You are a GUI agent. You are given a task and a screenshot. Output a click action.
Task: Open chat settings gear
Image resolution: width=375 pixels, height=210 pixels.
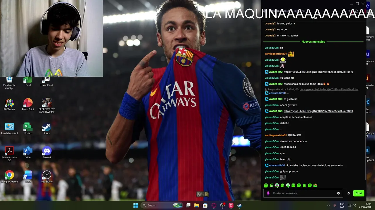349,193
